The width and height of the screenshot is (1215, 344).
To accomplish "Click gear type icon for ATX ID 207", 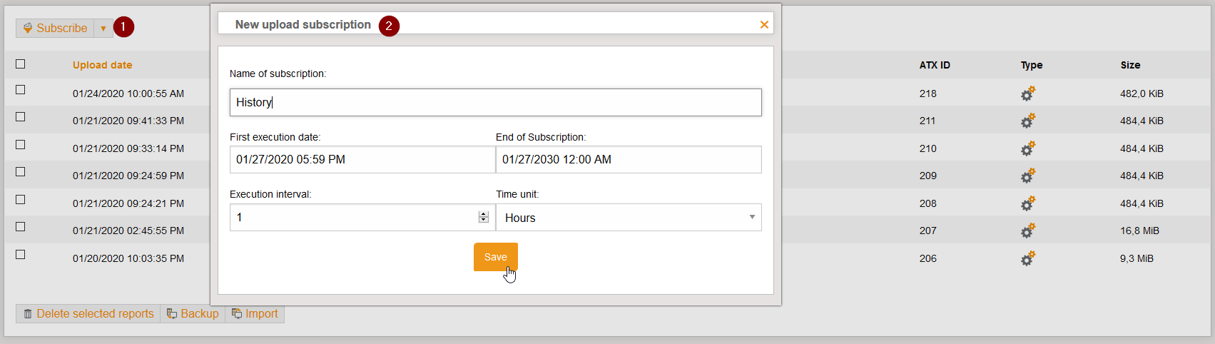I will (1027, 231).
